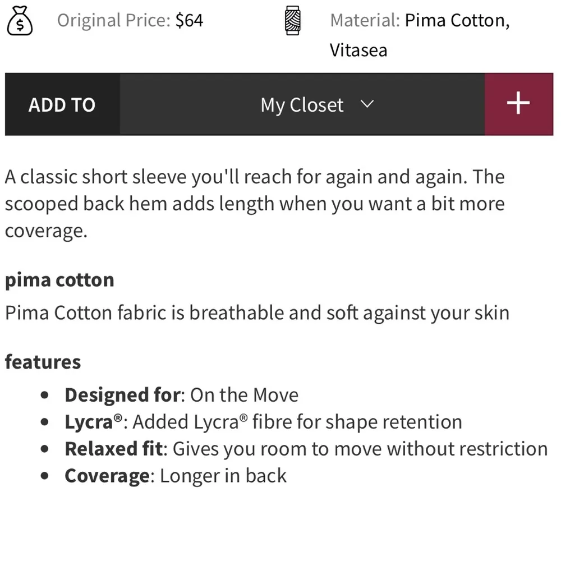Click the $64 original price text
561x561 pixels.
point(191,20)
